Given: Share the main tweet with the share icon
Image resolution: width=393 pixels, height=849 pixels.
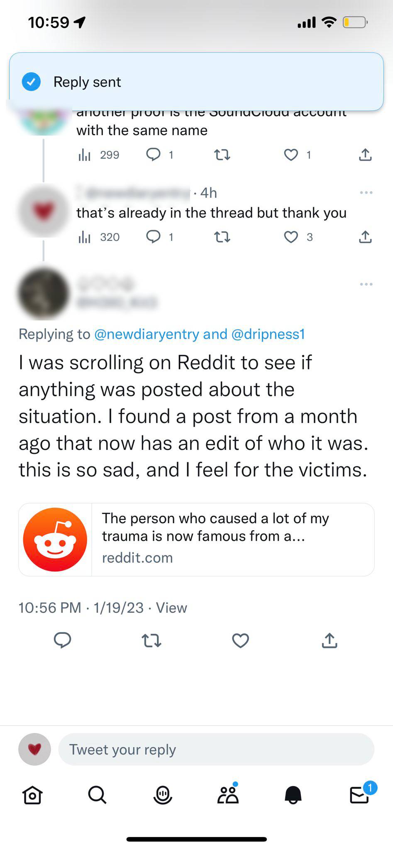Looking at the screenshot, I should tap(330, 640).
